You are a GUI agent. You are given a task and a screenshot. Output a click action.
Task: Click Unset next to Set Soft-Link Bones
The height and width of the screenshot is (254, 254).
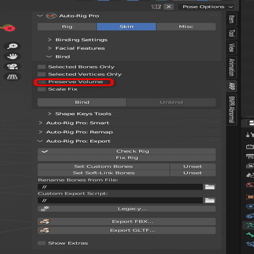pyautogui.click(x=193, y=173)
